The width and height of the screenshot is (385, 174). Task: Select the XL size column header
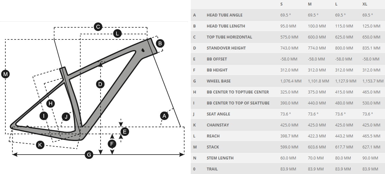point(365,4)
